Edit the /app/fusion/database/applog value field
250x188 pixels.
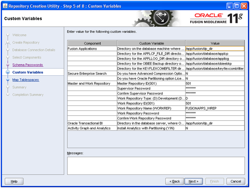[x=215, y=59]
